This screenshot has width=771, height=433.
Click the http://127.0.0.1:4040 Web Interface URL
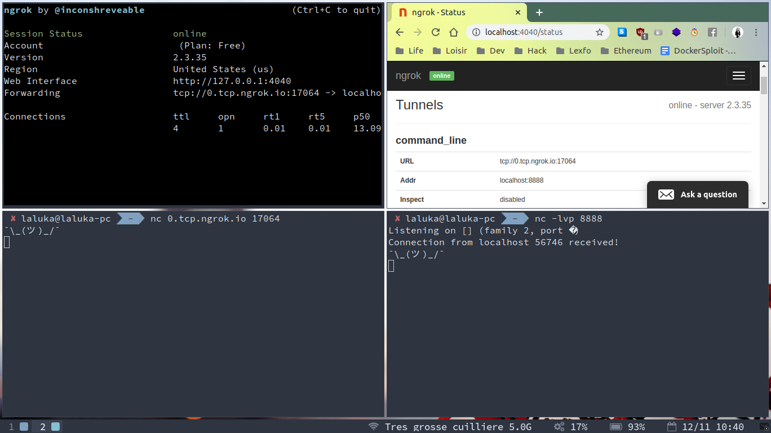pos(232,81)
